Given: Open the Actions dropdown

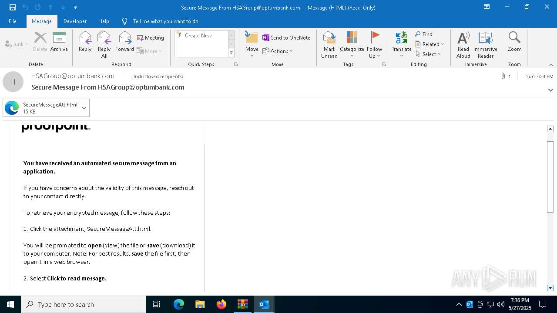Looking at the screenshot, I should [x=278, y=51].
